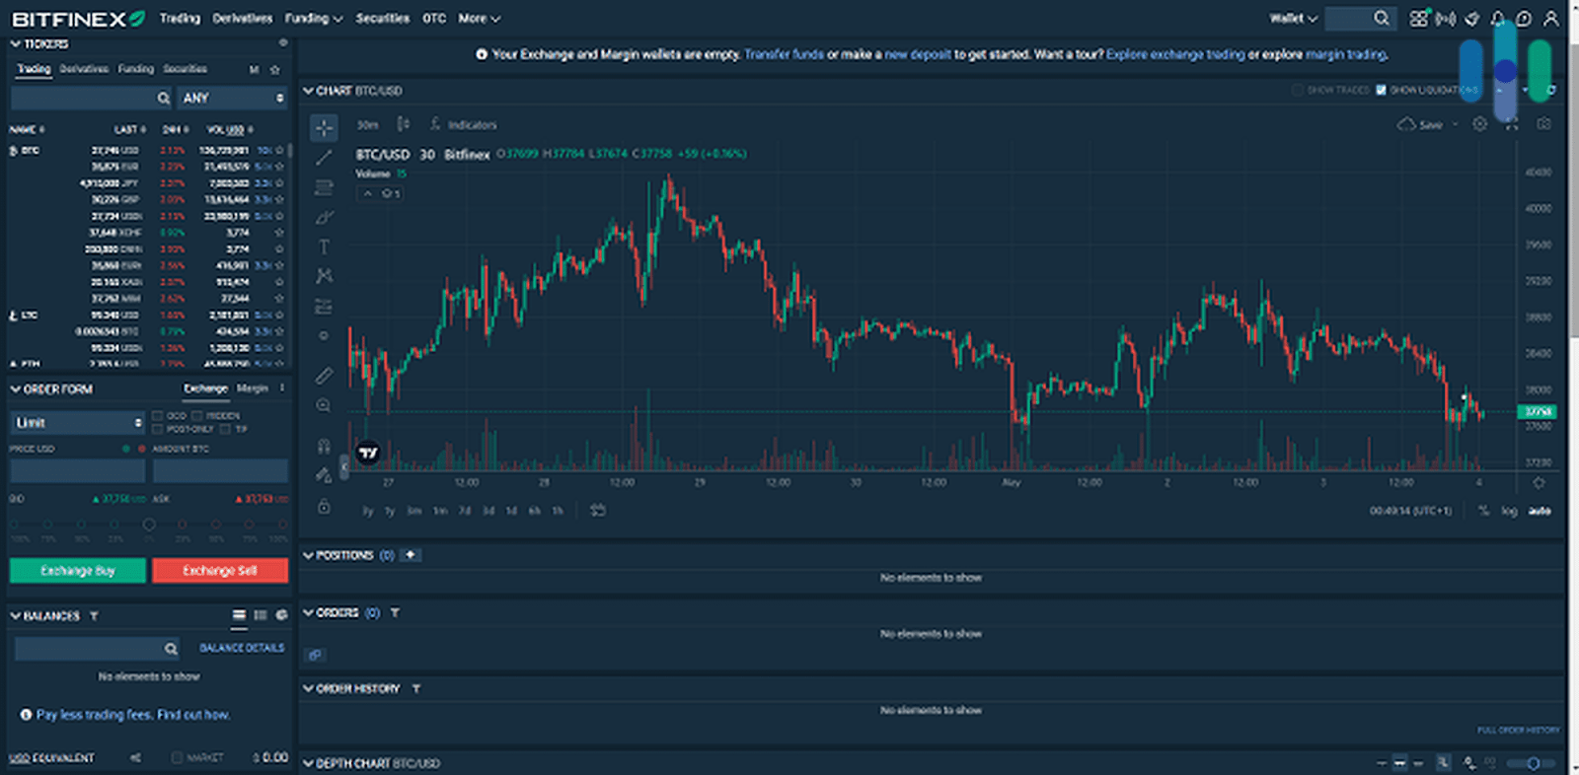Viewport: 1579px width, 775px height.
Task: Switch tickers to the Funding tab
Action: [x=136, y=69]
